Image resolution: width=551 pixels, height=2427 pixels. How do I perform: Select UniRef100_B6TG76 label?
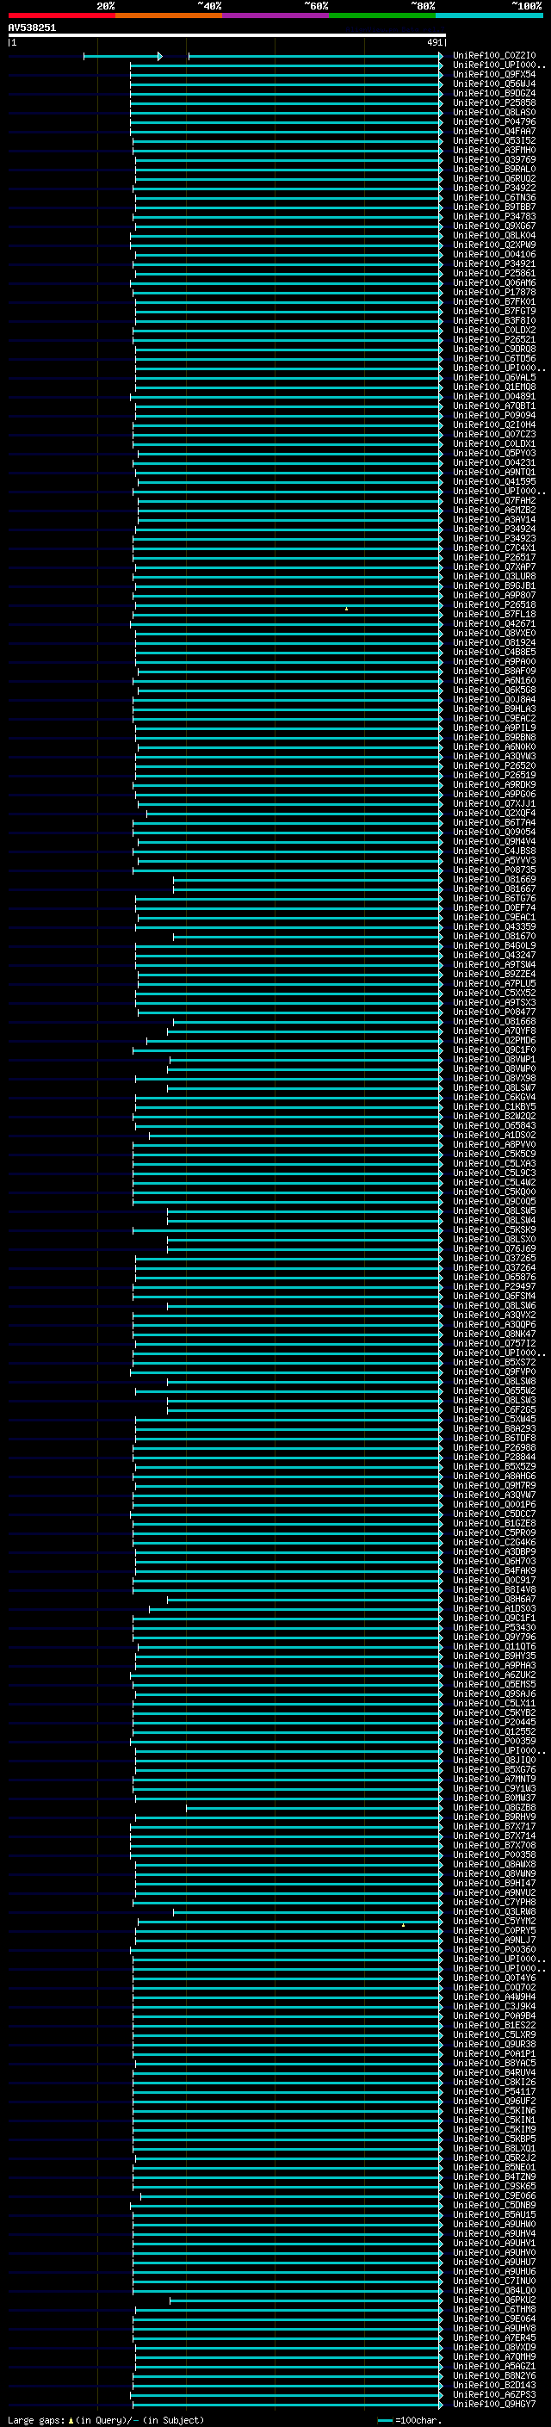click(494, 898)
